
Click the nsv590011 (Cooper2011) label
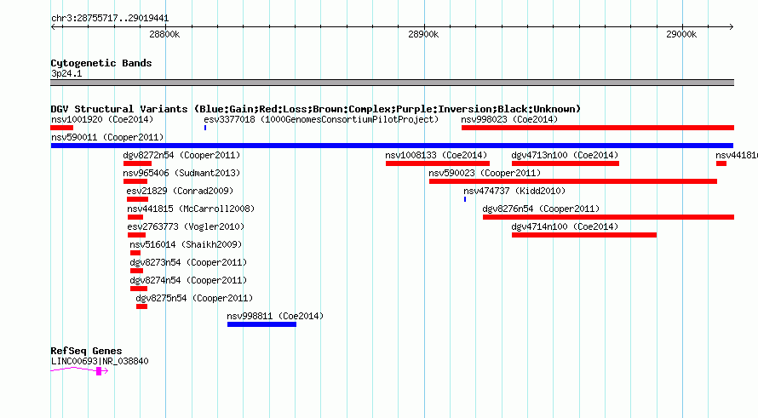(107, 137)
